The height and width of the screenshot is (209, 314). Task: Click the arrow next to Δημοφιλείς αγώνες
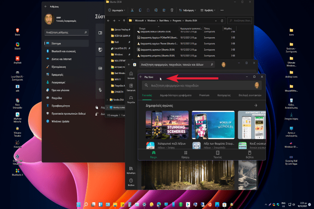point(256,105)
